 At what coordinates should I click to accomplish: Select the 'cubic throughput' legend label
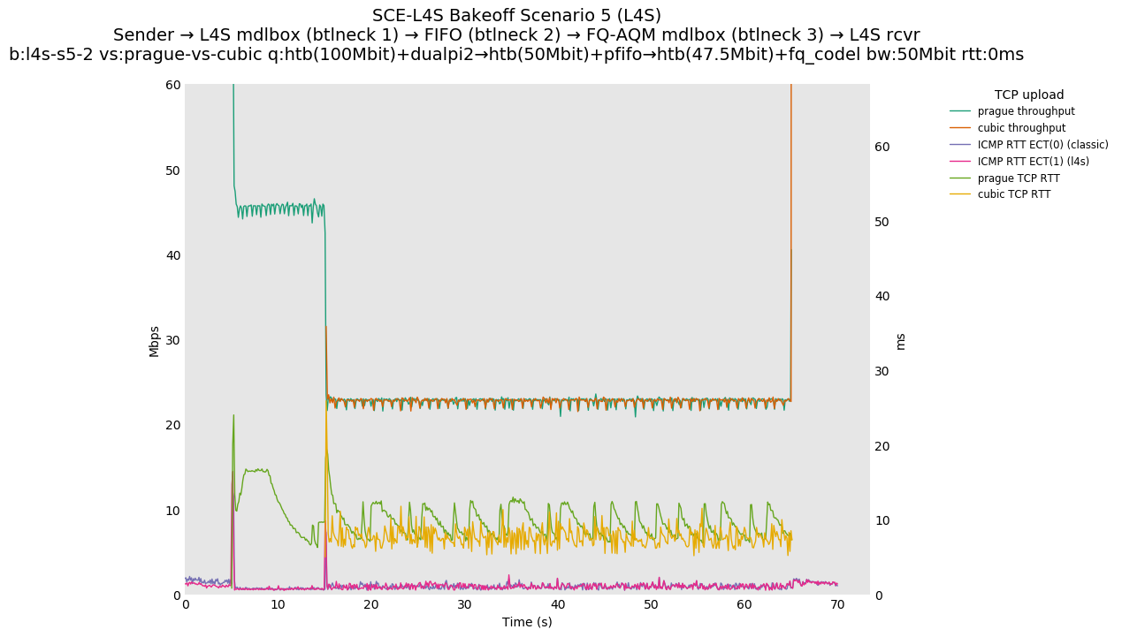1021,128
